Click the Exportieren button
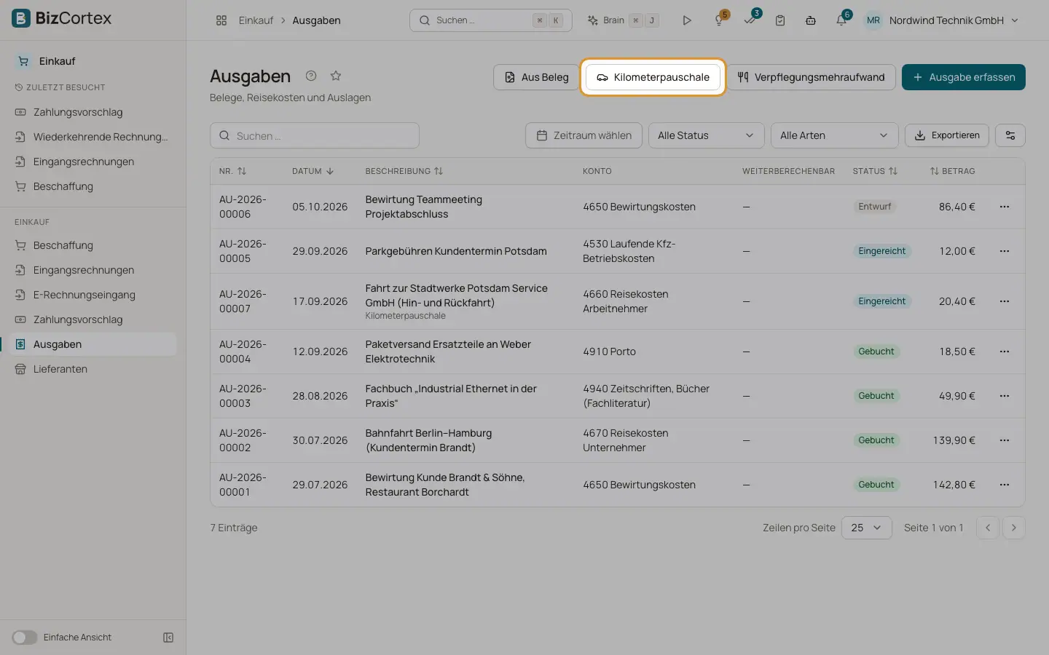 click(947, 135)
